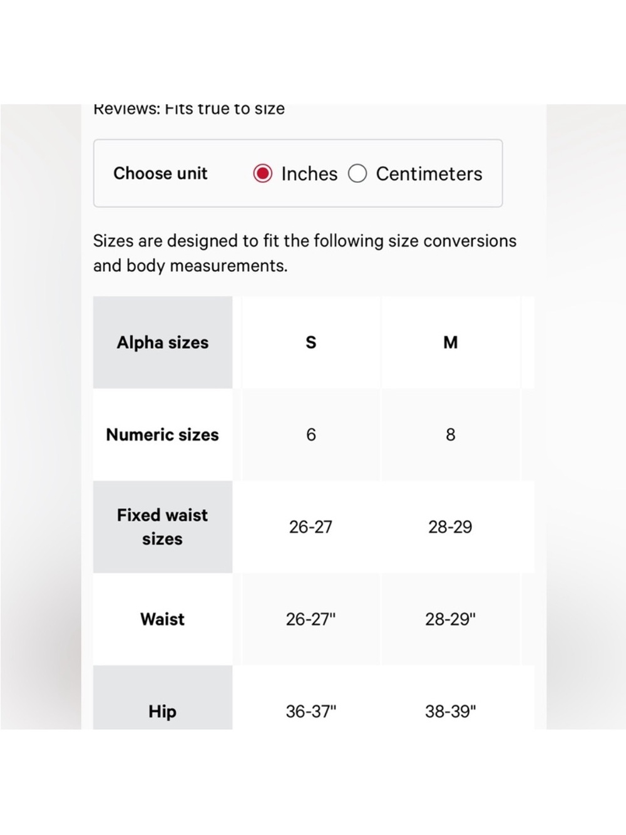The image size is (626, 835).
Task: Click the 38-39" hip measurement cell
Action: 451,698
